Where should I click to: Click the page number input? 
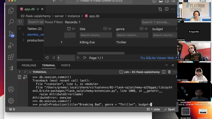point(66,58)
